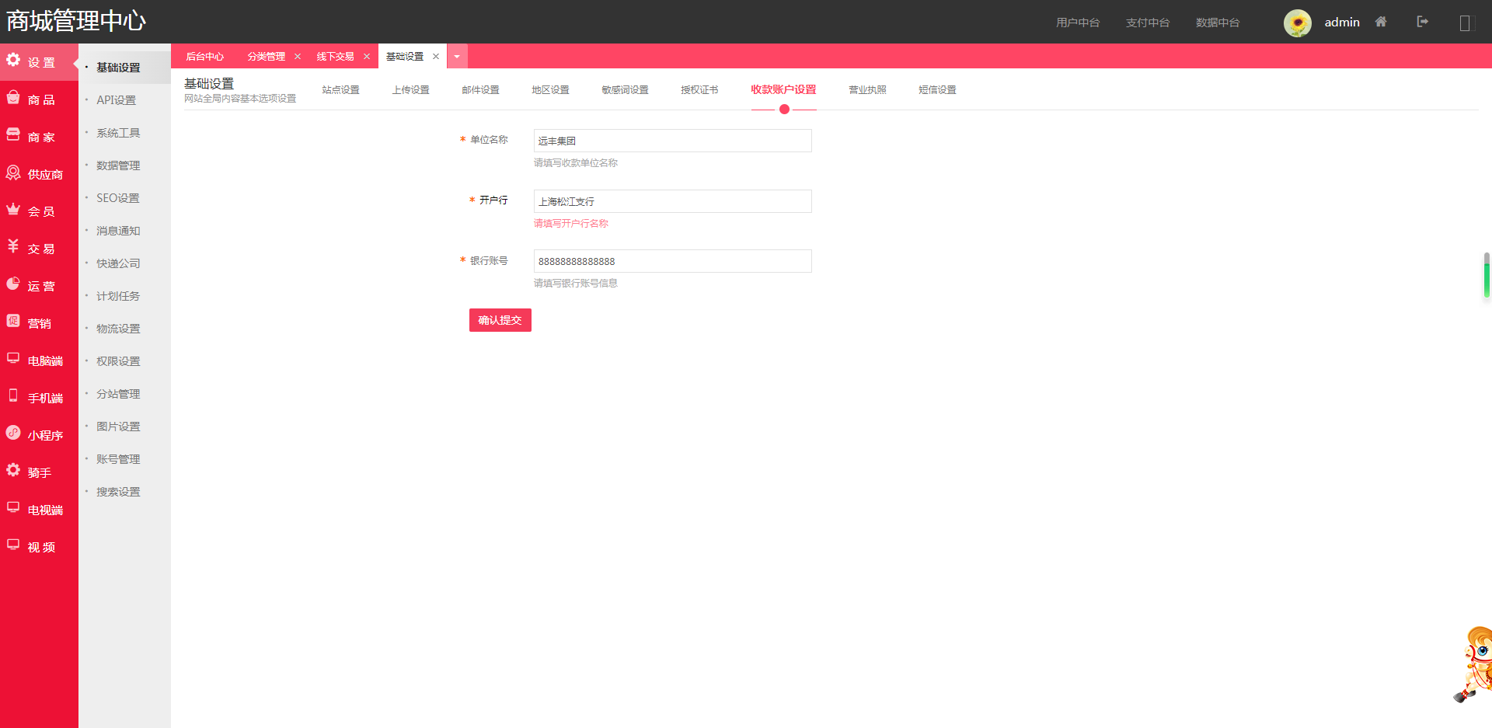The width and height of the screenshot is (1492, 728).
Task: Click the 单位名称 input field
Action: pos(673,141)
